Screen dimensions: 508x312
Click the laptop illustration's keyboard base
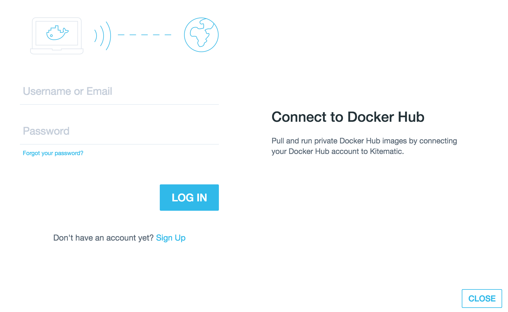tap(57, 51)
